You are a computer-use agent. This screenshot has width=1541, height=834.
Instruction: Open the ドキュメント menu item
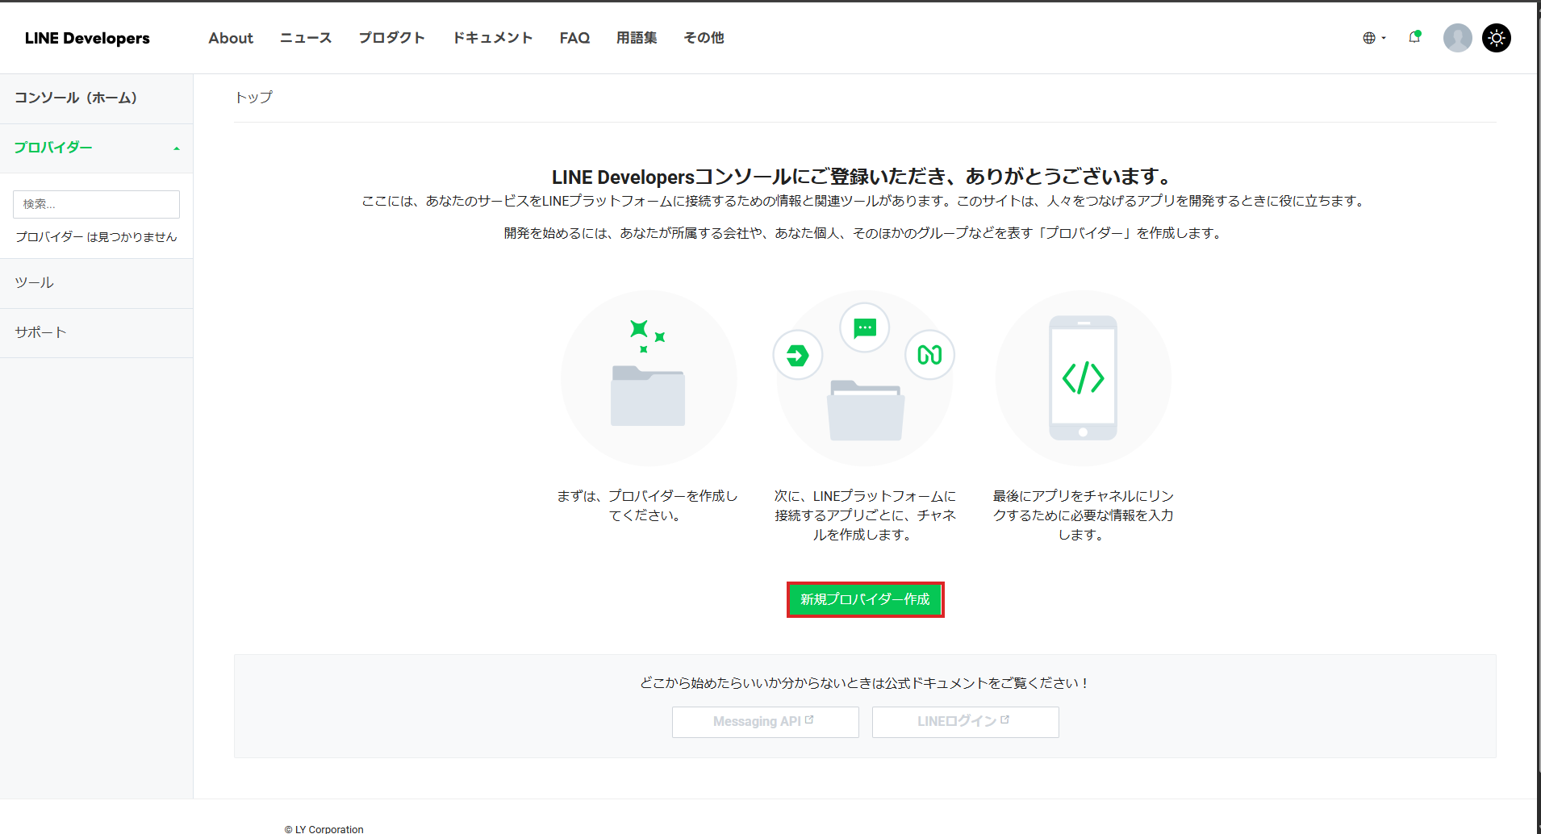(492, 38)
